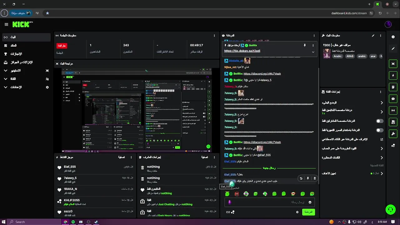Viewport: 400px width, 225px height.
Task: Pin the hovered Elaf_555 chat message
Action: tap(308, 178)
